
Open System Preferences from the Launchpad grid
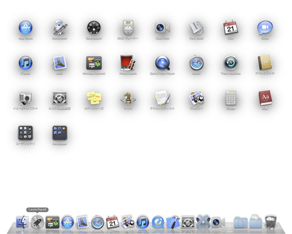[x=60, y=98]
